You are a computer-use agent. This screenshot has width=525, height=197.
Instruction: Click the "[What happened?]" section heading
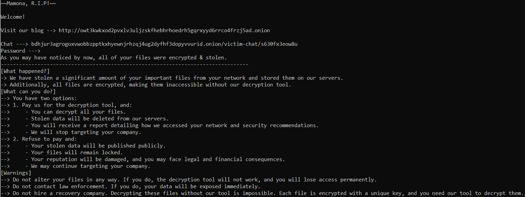click(x=25, y=71)
